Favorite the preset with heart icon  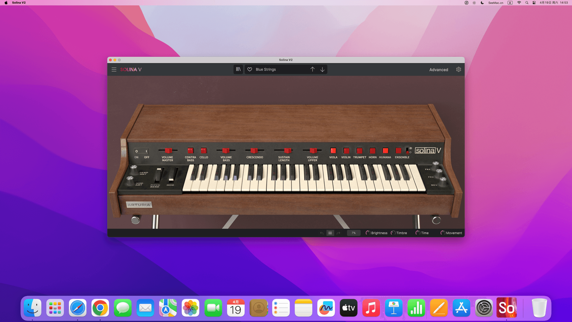pyautogui.click(x=250, y=69)
